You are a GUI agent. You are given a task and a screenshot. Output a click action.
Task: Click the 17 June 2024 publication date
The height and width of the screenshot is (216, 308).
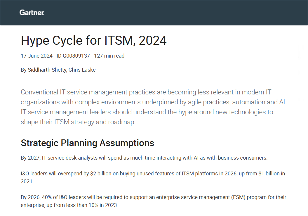point(36,56)
